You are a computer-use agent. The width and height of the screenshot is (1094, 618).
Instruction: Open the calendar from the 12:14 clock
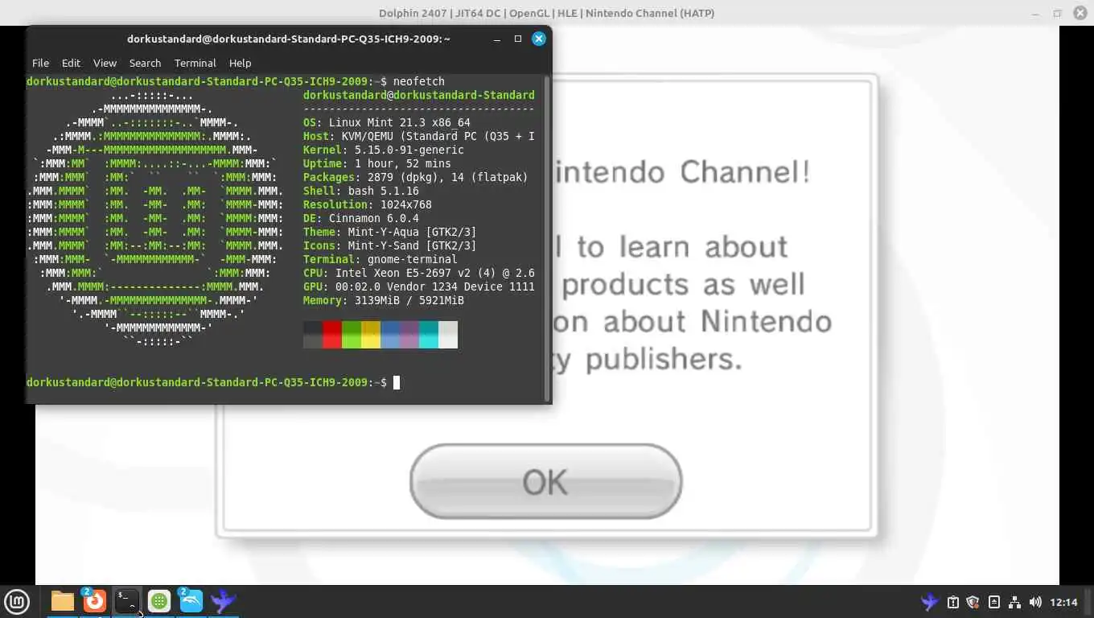click(x=1063, y=602)
